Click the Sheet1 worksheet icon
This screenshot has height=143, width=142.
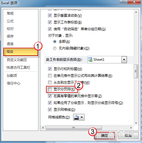coord(90,60)
